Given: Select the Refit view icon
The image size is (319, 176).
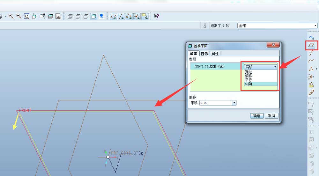Looking at the screenshot, I should click(27, 16).
